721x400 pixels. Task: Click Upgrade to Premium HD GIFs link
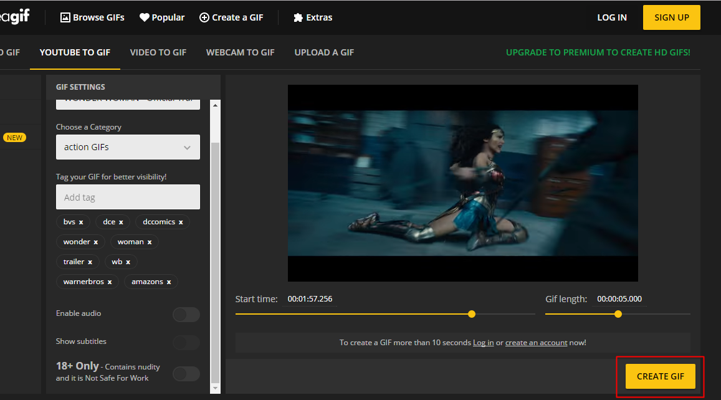pos(598,52)
